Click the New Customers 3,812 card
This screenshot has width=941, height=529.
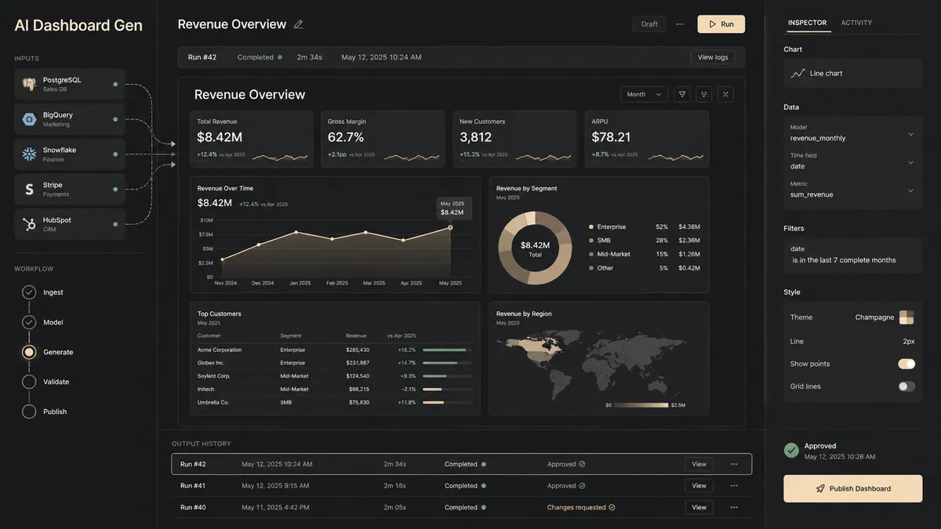pyautogui.click(x=515, y=139)
